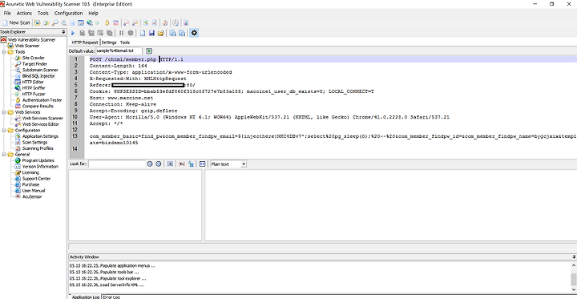Image resolution: width=577 pixels, height=299 pixels.
Task: Click the black gear settings icon
Action: pyautogui.click(x=194, y=33)
